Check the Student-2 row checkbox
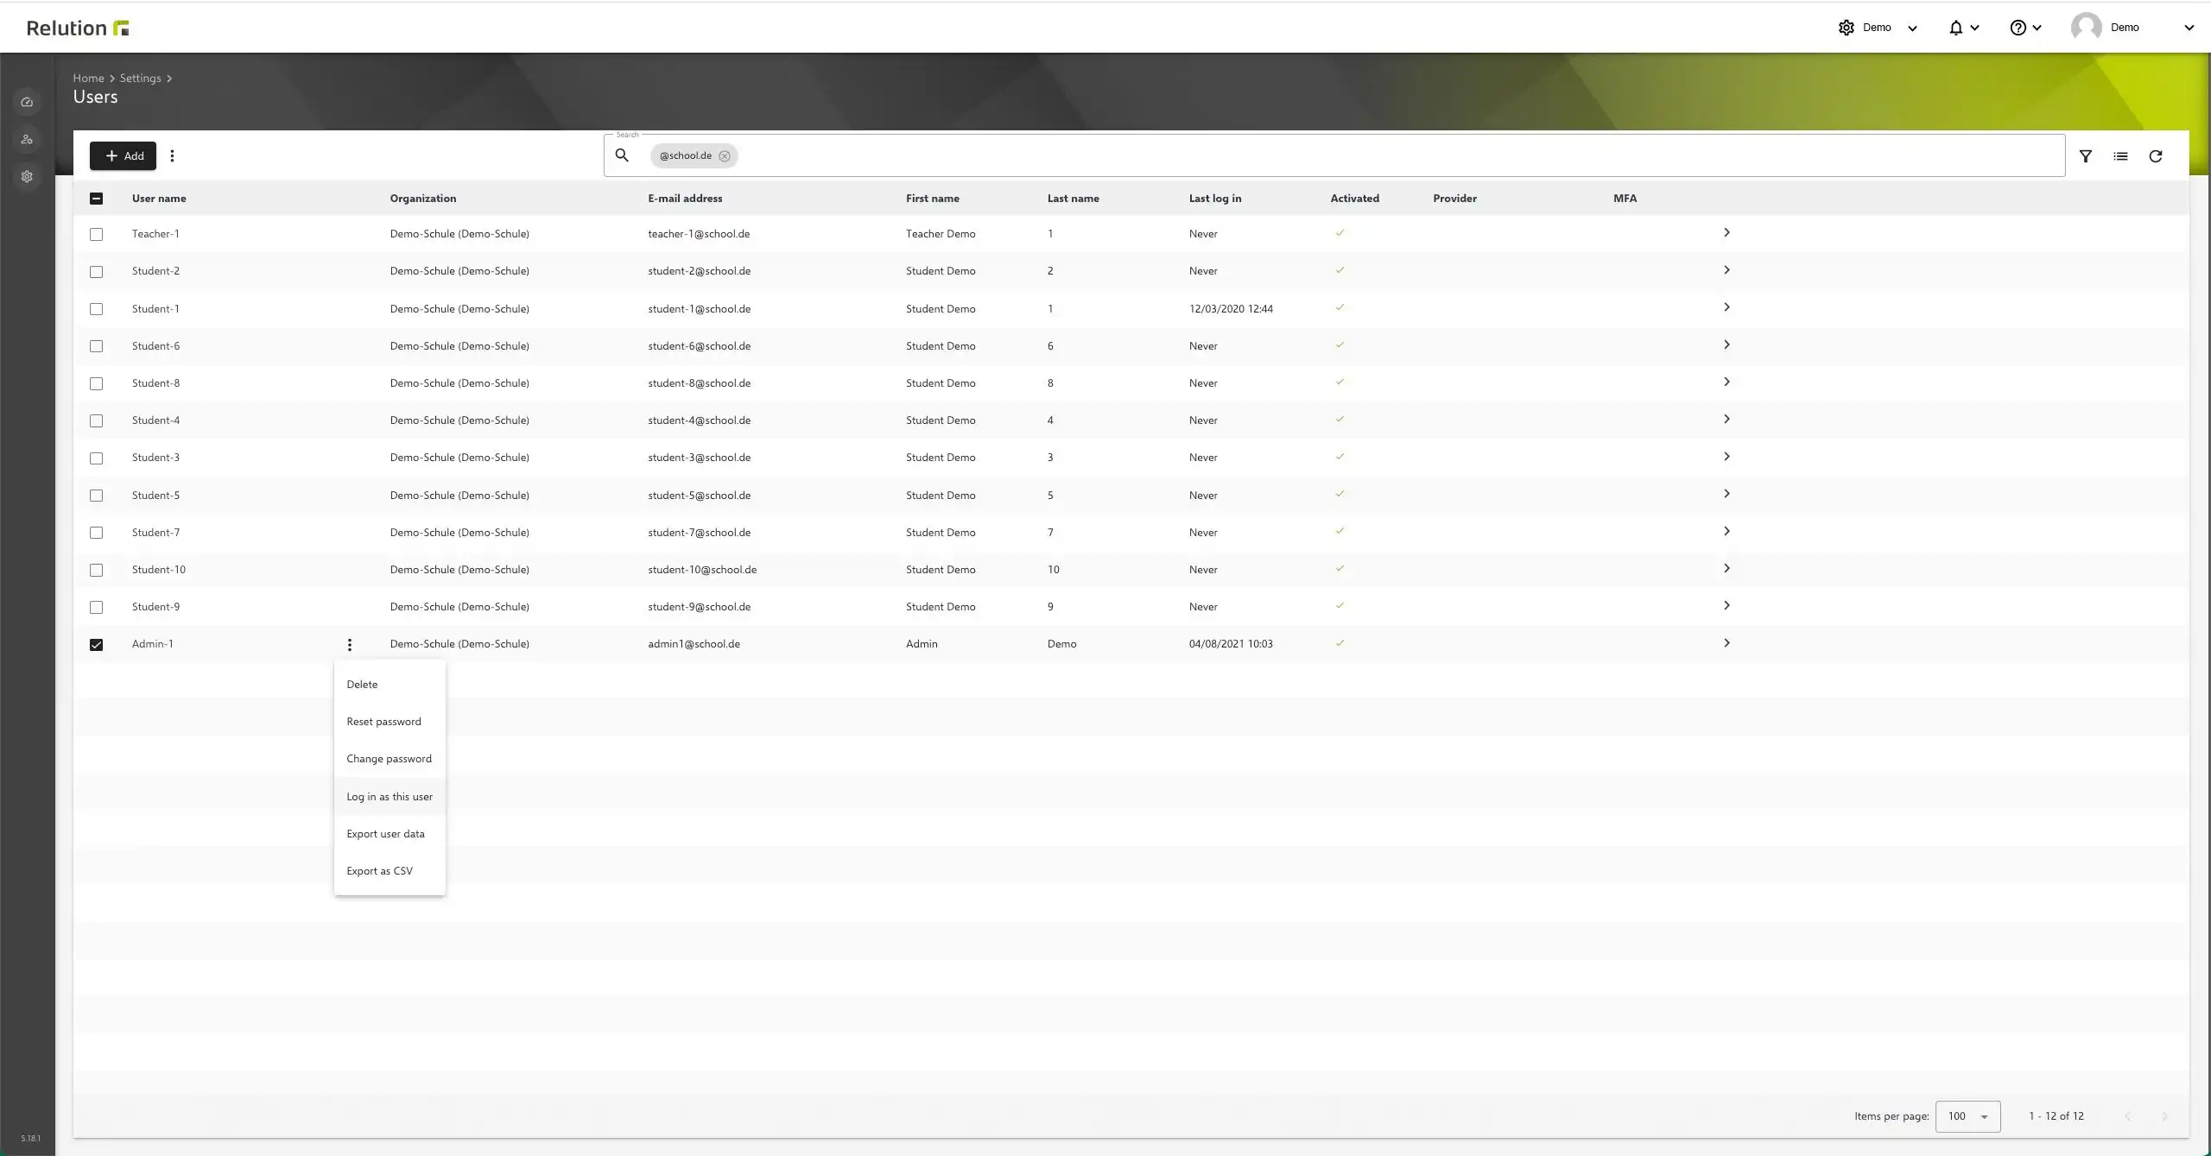Viewport: 2211px width, 1156px height. [96, 271]
